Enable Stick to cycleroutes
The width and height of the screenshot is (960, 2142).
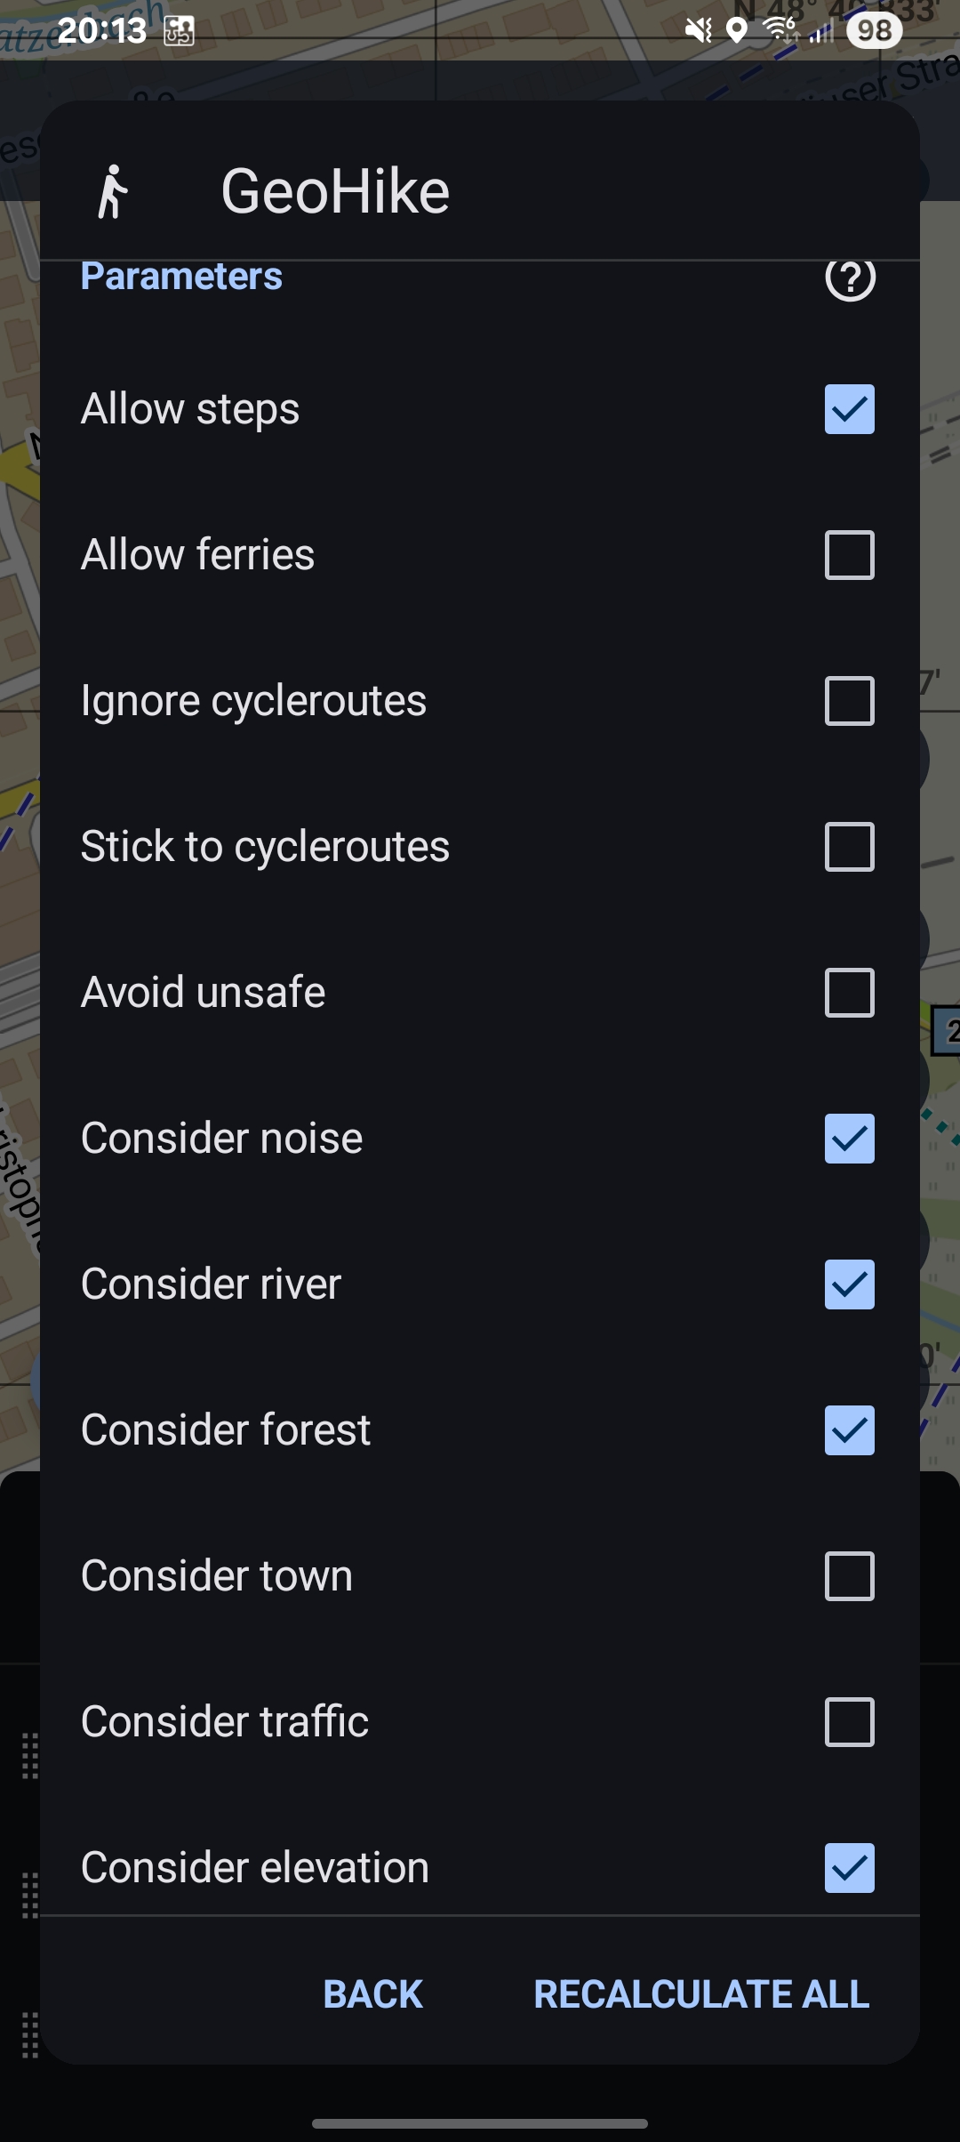point(849,847)
